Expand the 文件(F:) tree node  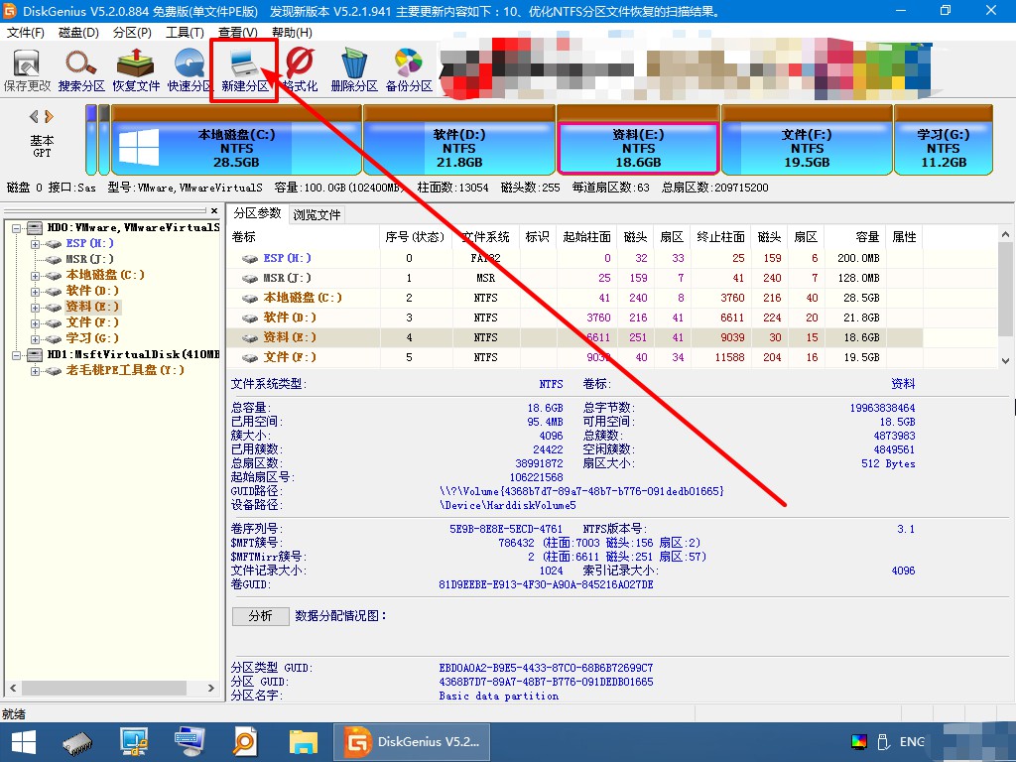(35, 322)
